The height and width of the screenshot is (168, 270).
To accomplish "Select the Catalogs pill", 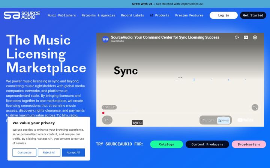I will coord(166,144).
